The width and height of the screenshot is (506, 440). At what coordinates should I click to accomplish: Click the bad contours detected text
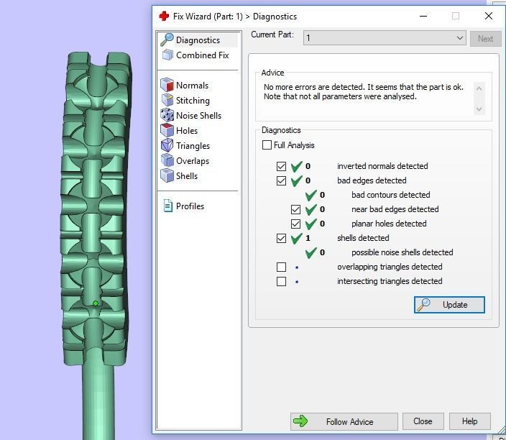click(x=391, y=195)
